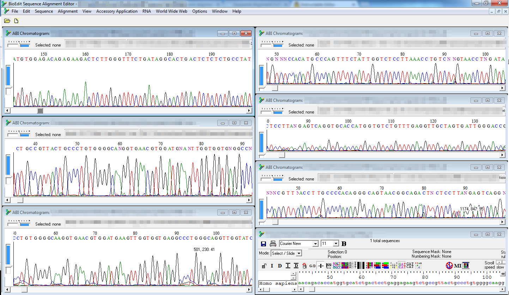Select the 'I' insert gap tool
509x295 pixels.
pyautogui.click(x=272, y=265)
